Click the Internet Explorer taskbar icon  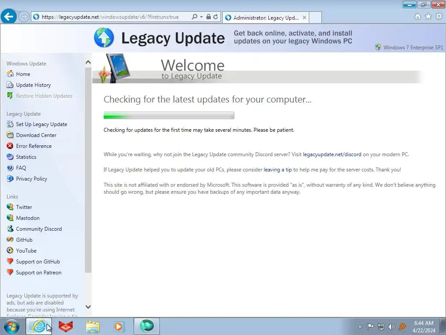point(39,326)
